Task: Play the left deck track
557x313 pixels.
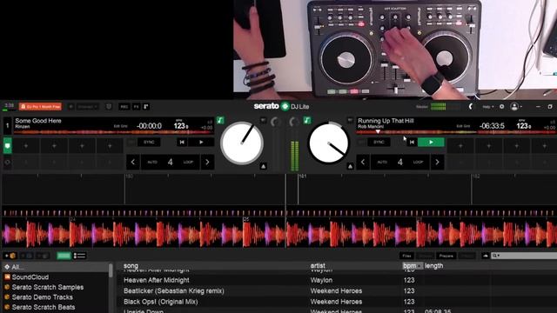Action: click(201, 143)
